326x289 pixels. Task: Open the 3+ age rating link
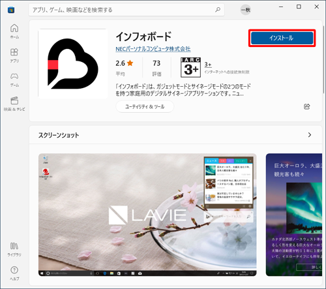click(x=208, y=65)
